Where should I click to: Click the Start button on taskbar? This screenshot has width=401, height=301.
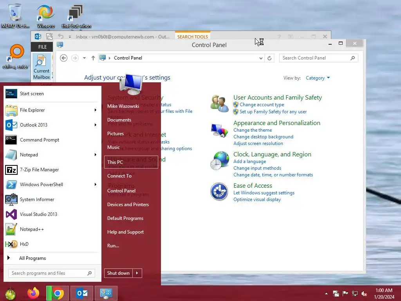[x=10, y=294]
